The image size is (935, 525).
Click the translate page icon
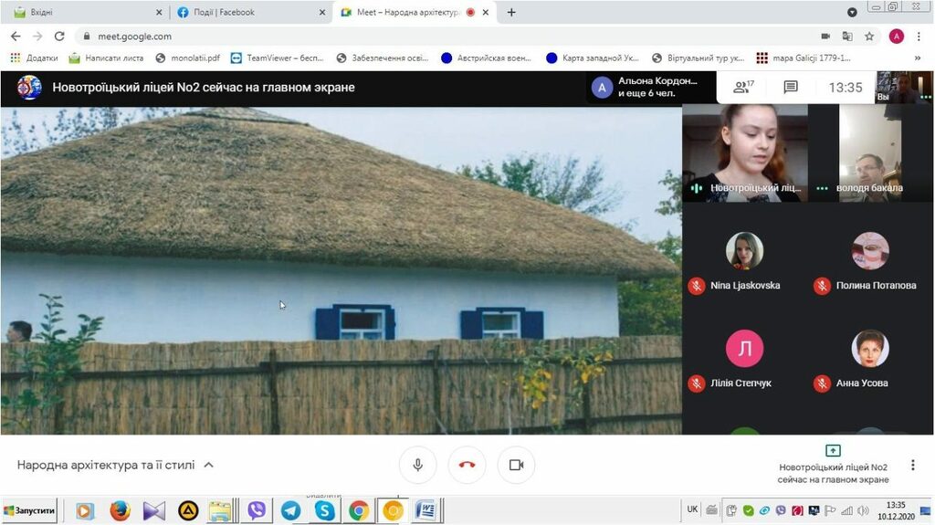(x=847, y=37)
